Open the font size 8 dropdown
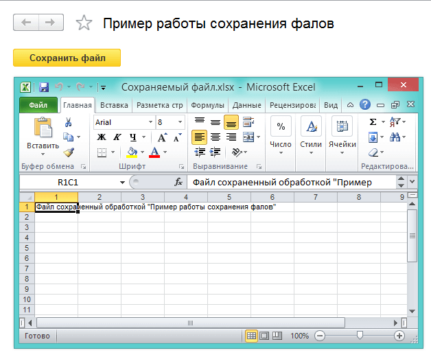This screenshot has height=357, width=431. click(x=180, y=122)
